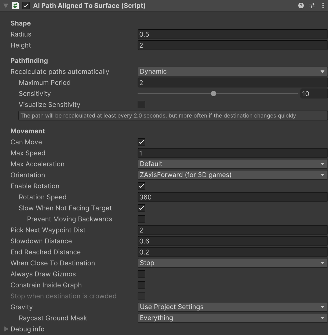This screenshot has width=328, height=335.
Task: Enable Visualize Sensitivity
Action: pyautogui.click(x=141, y=105)
